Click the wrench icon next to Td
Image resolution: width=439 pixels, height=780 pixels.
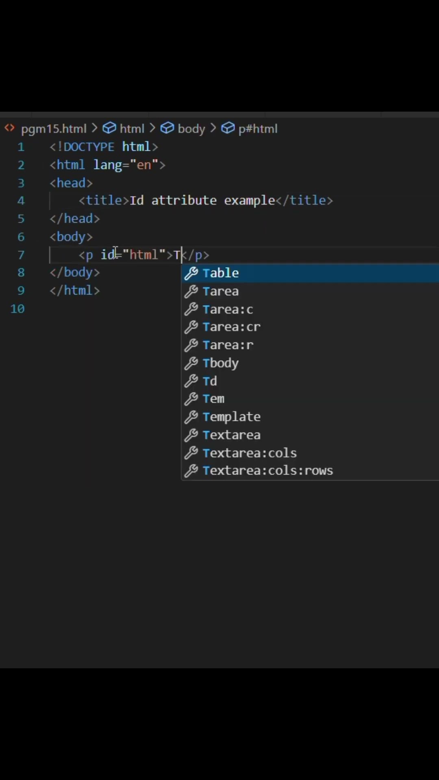[191, 381]
